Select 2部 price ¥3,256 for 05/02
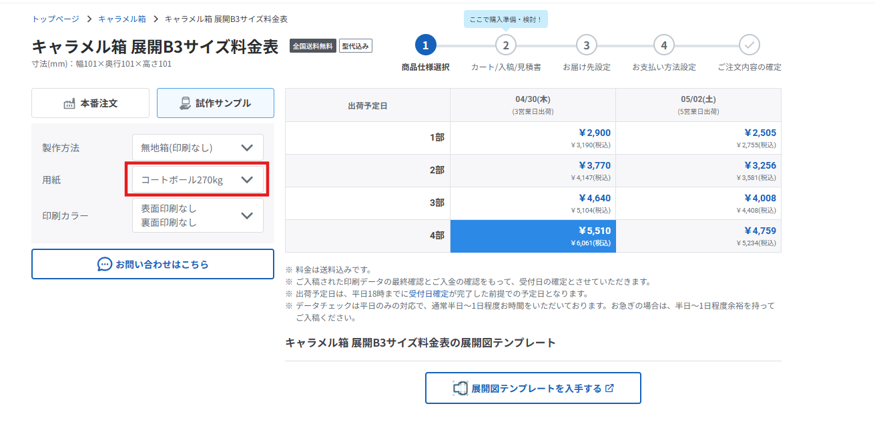875x430 pixels. coord(698,171)
